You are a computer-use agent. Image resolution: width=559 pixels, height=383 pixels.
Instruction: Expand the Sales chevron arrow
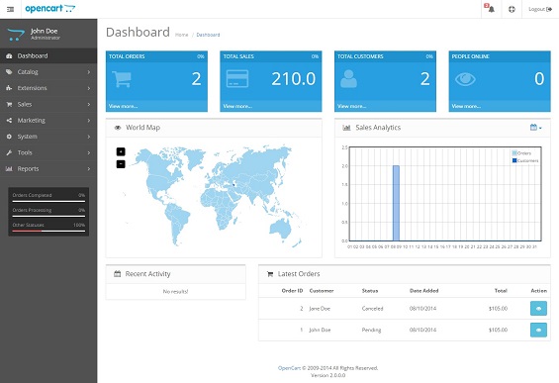pyautogui.click(x=89, y=105)
